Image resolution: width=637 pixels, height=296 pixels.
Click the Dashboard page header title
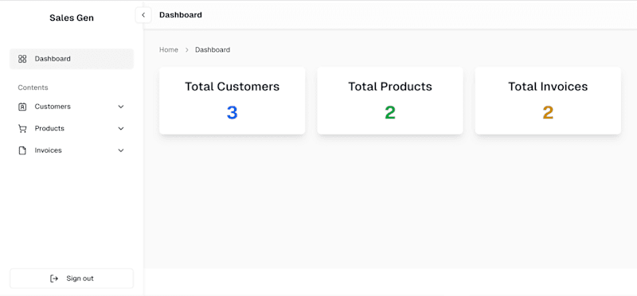[181, 15]
